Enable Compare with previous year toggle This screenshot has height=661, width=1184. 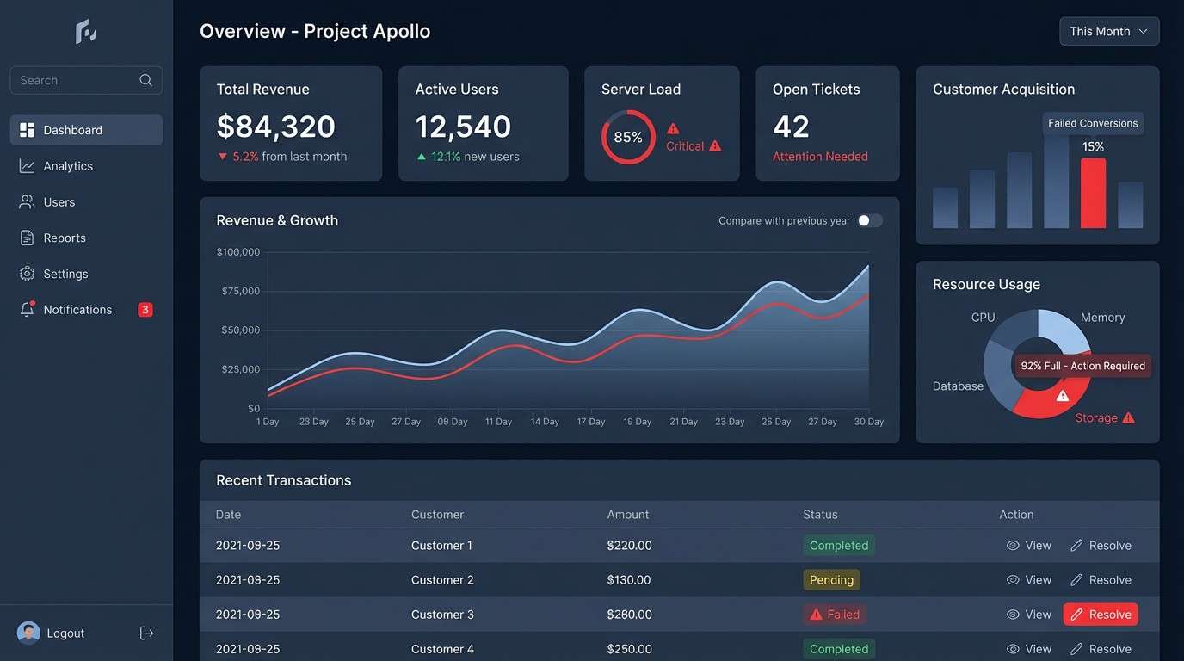point(870,220)
